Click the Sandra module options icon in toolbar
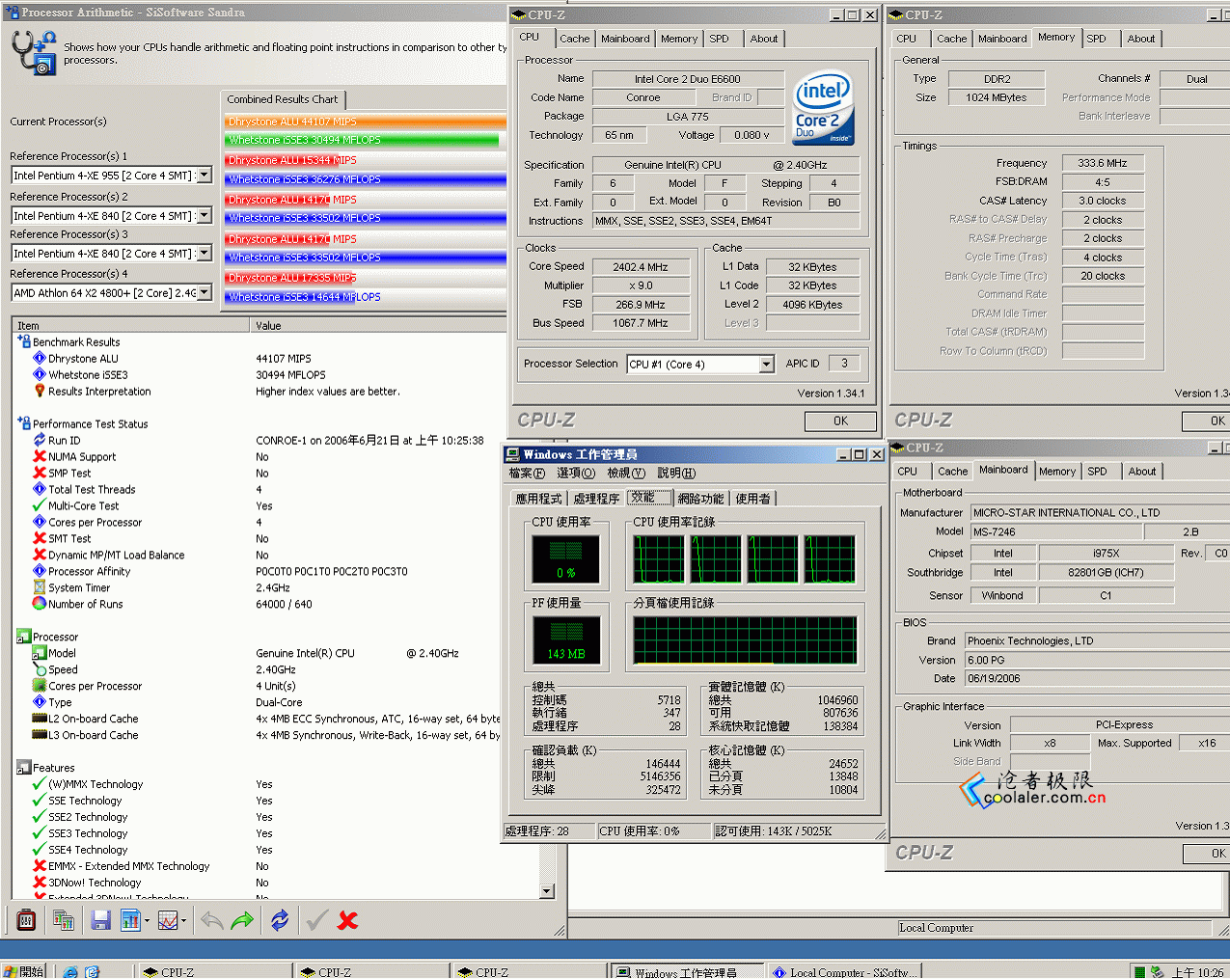The image size is (1230, 979). pos(26,921)
